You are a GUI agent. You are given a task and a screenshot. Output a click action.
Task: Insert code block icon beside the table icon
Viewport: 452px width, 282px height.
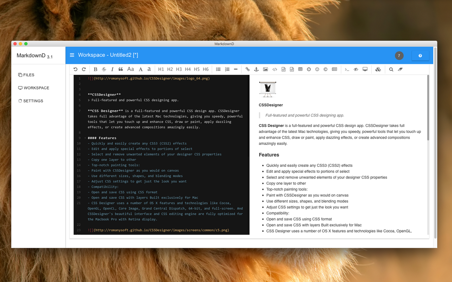[292, 69]
